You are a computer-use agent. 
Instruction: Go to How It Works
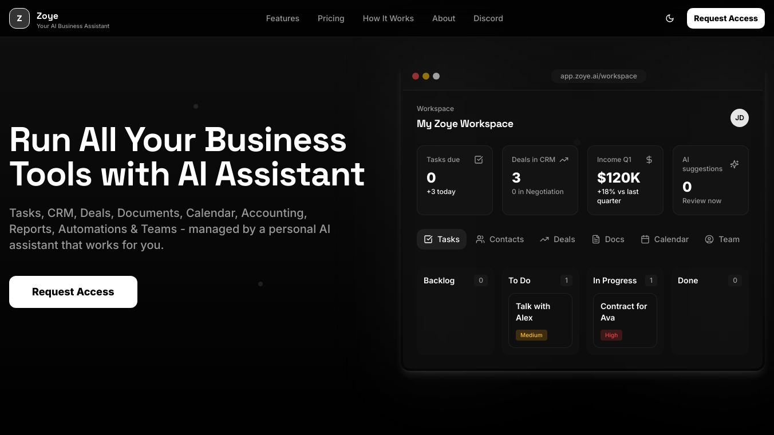[388, 18]
